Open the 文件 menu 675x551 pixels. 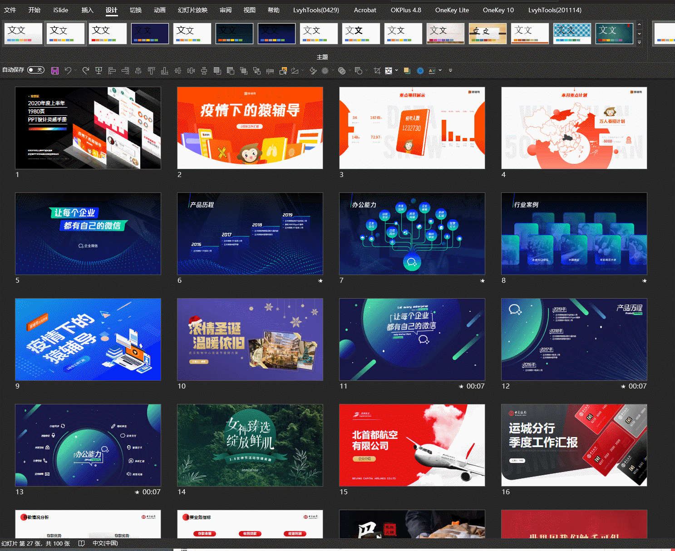click(10, 10)
